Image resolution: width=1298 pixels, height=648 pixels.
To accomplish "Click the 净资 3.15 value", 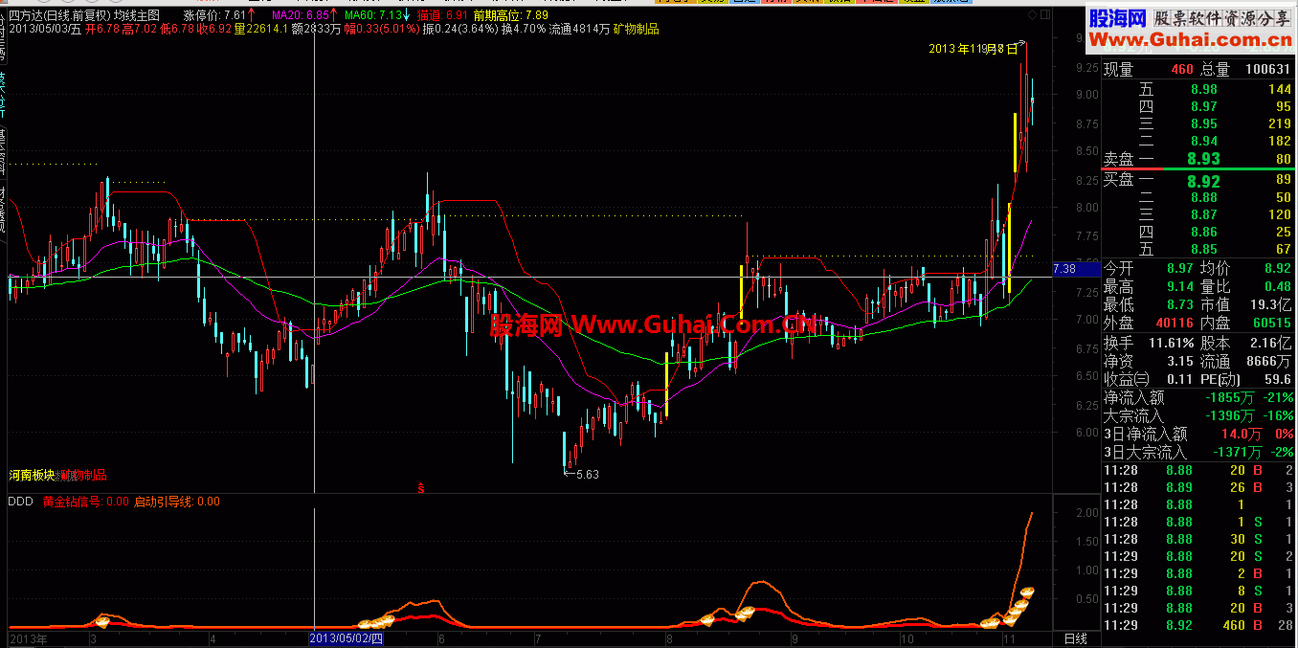I will tap(1179, 361).
